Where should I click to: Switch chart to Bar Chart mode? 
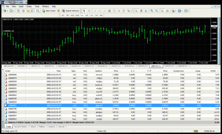(136, 11)
